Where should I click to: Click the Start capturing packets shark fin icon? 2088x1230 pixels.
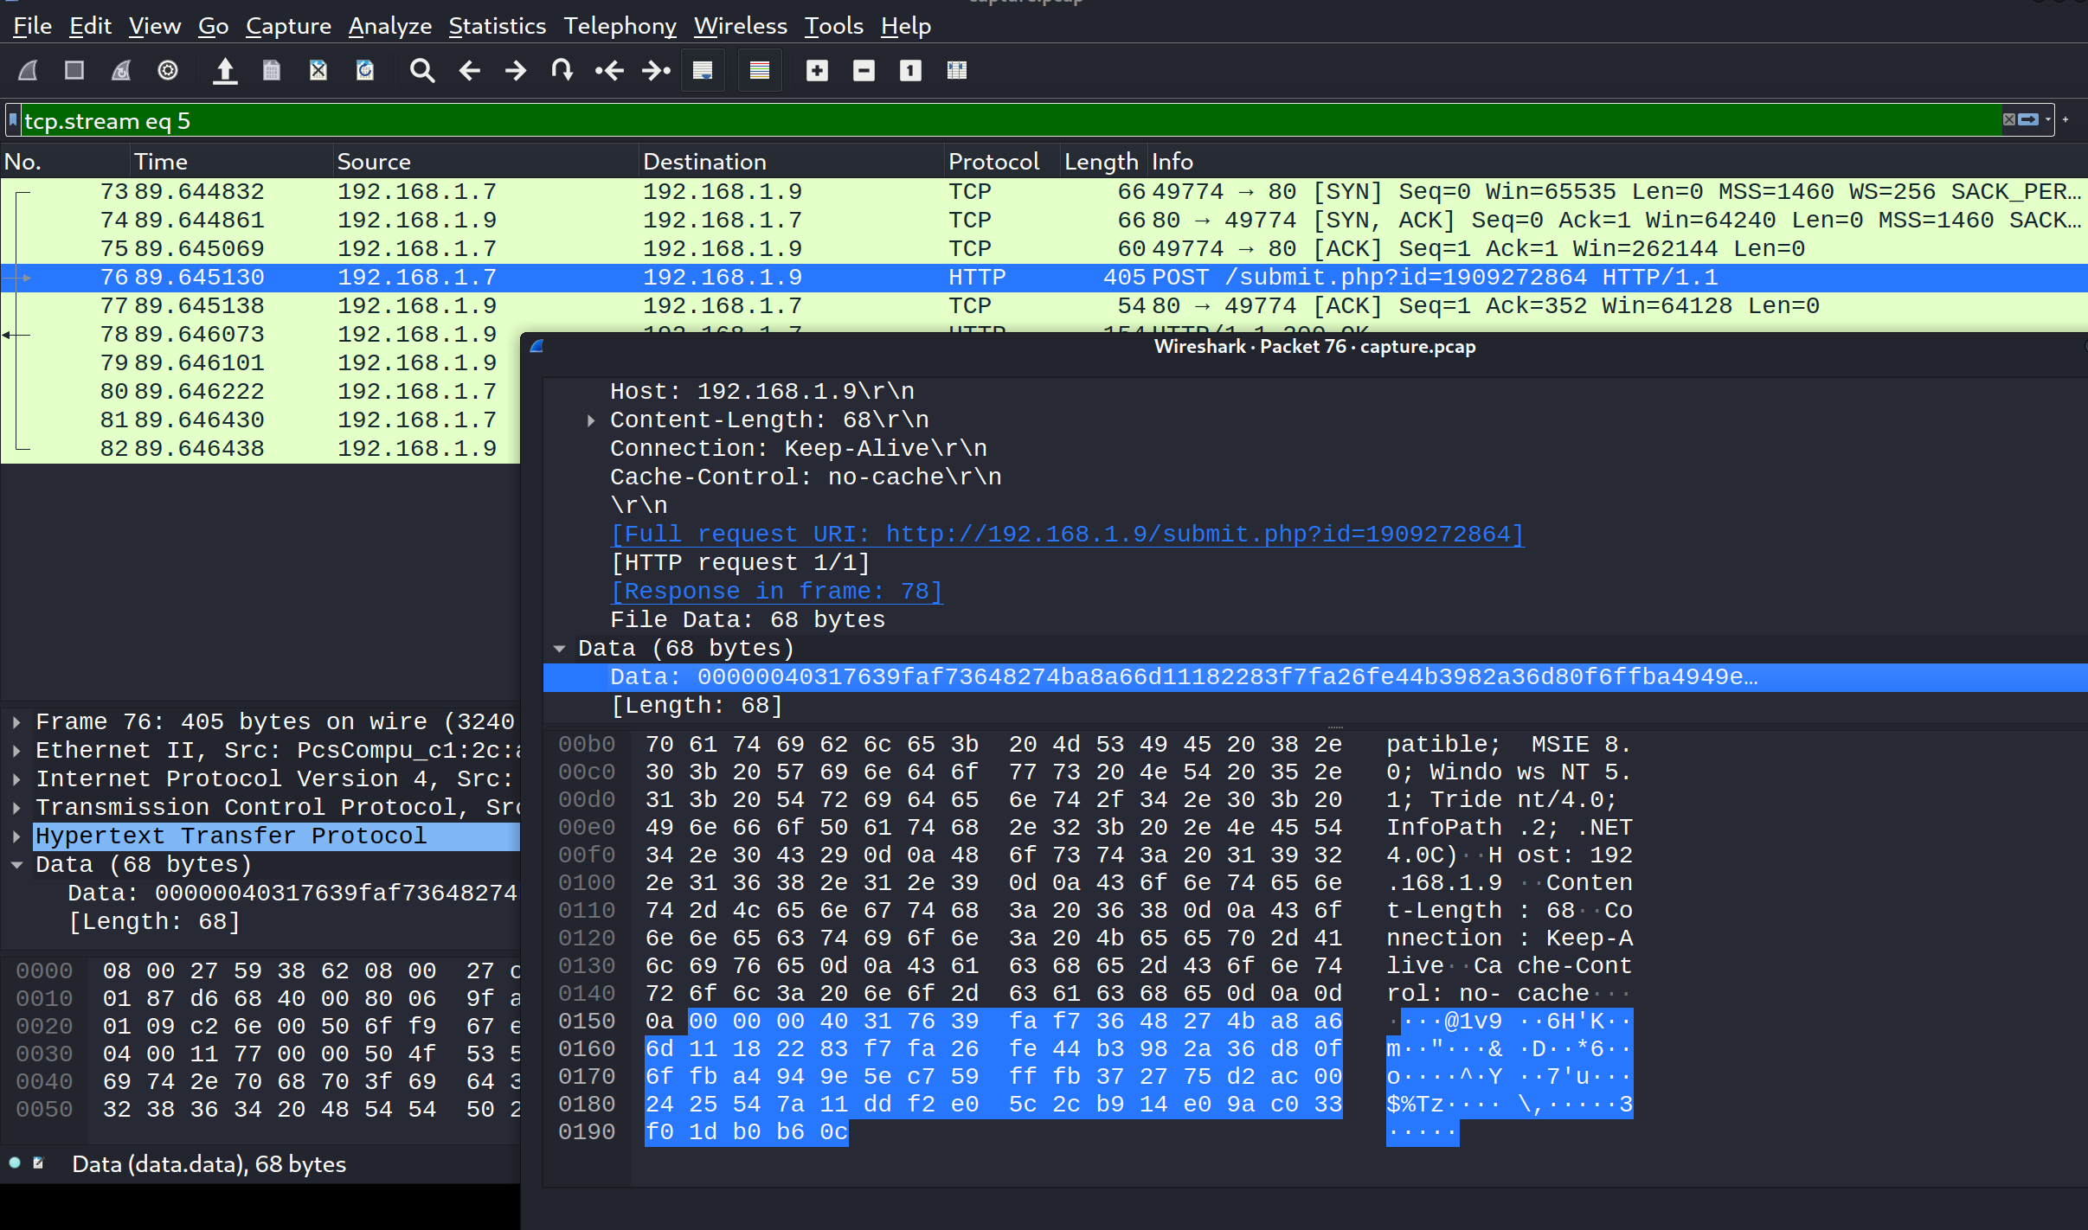click(28, 70)
